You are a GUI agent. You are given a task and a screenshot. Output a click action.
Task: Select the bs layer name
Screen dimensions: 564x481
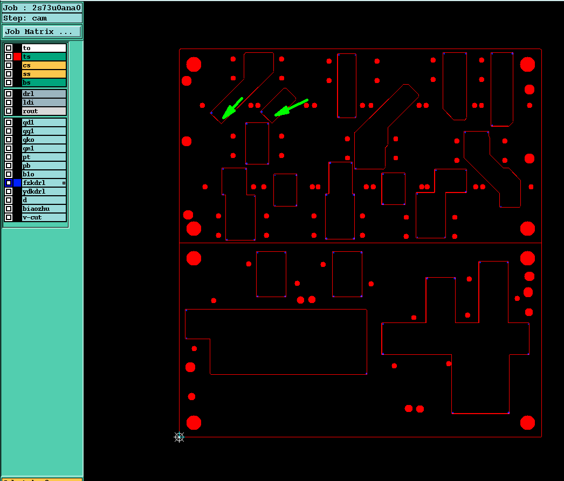click(x=44, y=83)
